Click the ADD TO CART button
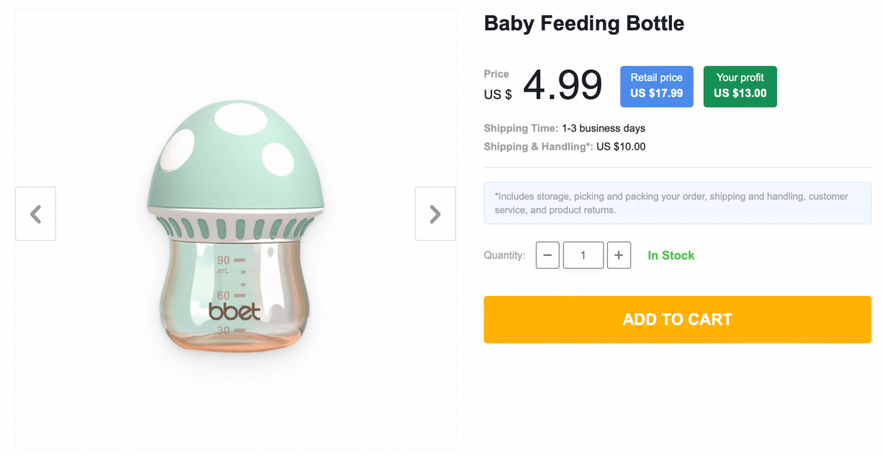The width and height of the screenshot is (882, 456). [x=677, y=319]
